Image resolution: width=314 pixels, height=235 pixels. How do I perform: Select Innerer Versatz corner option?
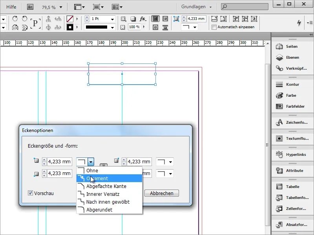pos(110,194)
